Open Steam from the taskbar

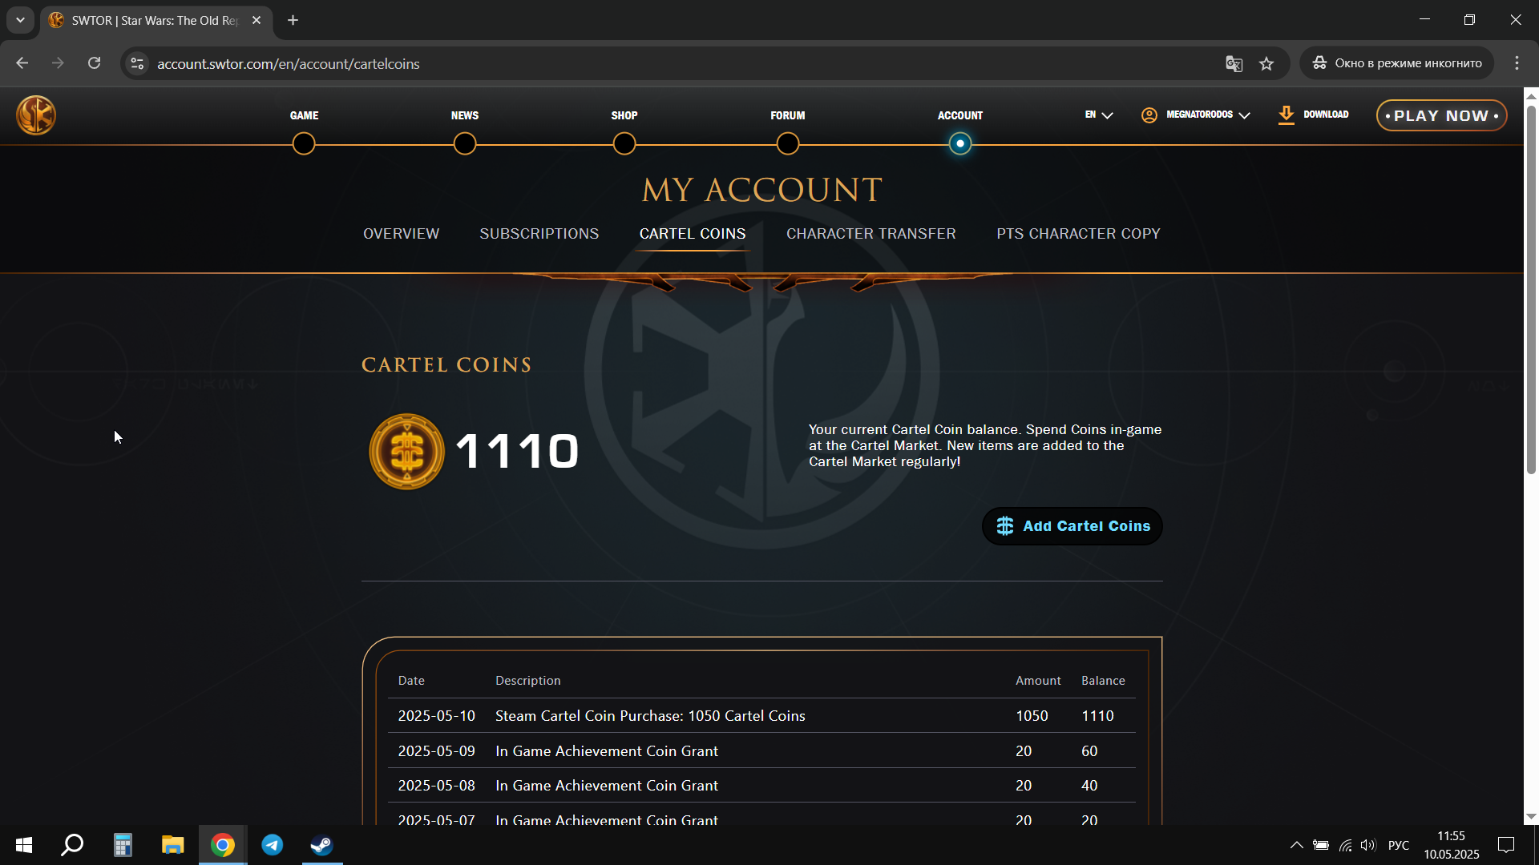point(322,845)
